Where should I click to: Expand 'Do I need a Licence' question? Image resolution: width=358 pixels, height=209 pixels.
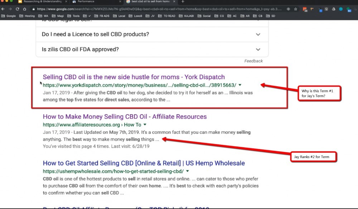[x=152, y=34]
